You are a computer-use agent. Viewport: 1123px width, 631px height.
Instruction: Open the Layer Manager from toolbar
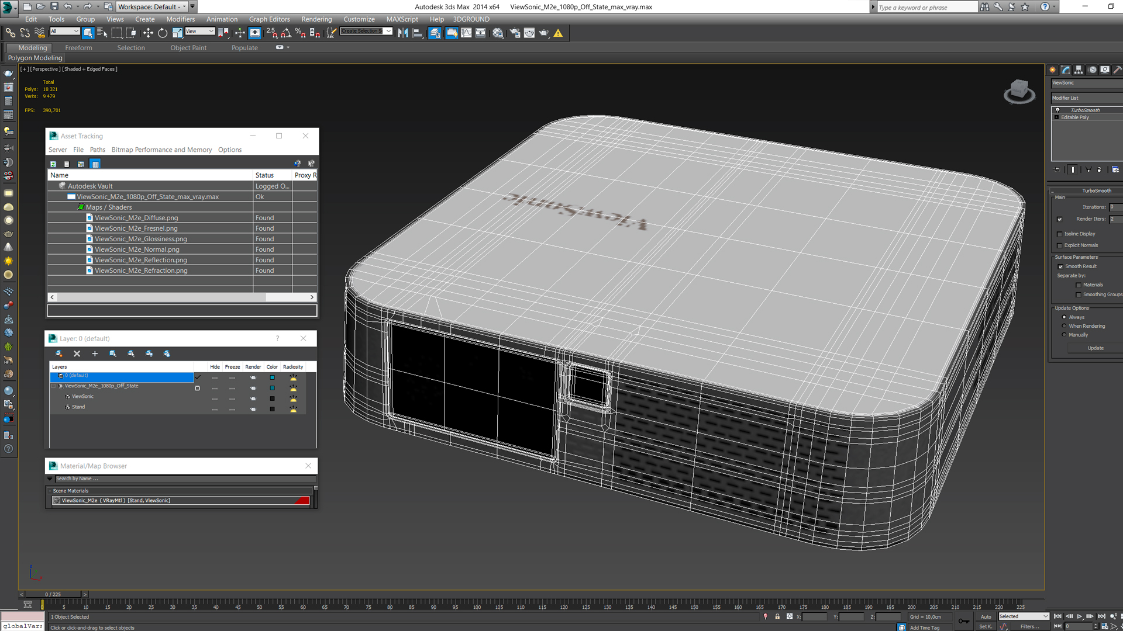coord(435,33)
